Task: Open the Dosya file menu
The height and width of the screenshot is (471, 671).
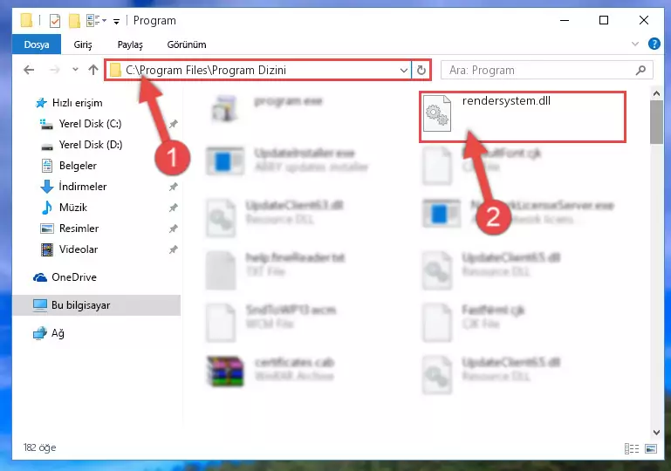Action: (37, 44)
